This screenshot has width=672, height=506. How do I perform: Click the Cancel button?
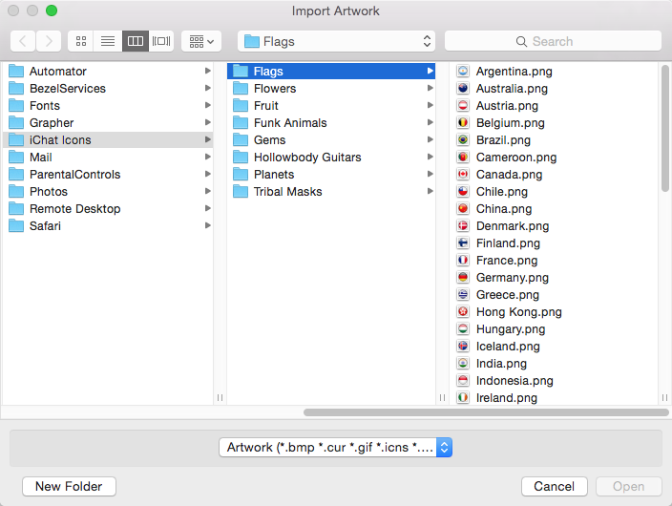point(555,486)
